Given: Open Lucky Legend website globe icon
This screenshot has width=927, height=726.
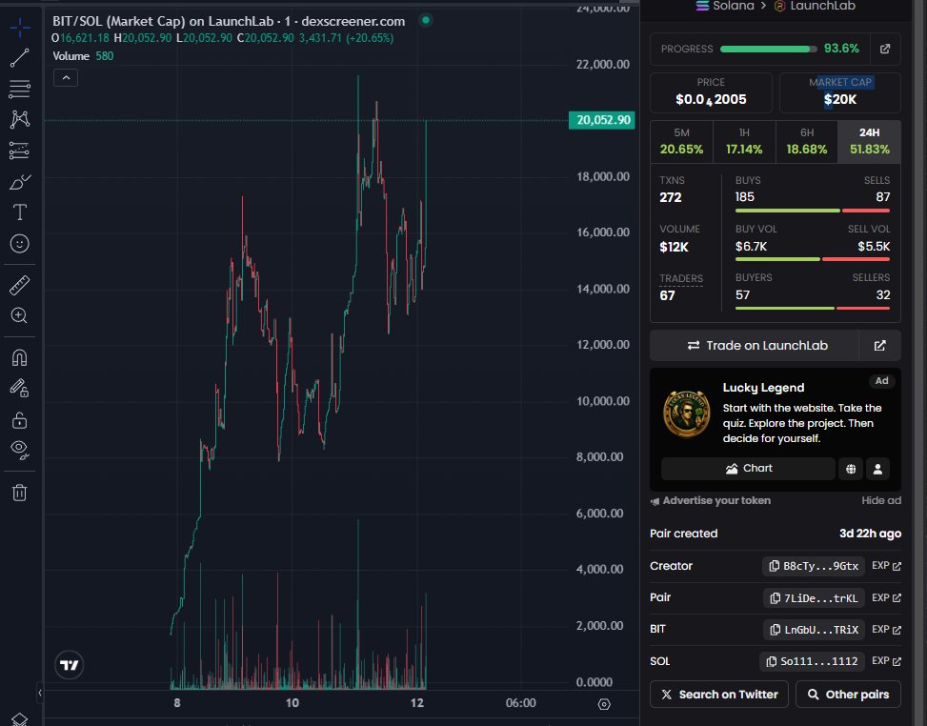Looking at the screenshot, I should (x=851, y=469).
